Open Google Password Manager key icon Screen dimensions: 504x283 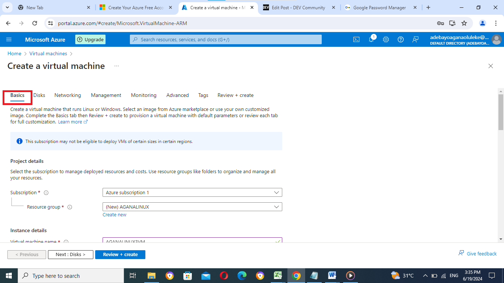(441, 23)
